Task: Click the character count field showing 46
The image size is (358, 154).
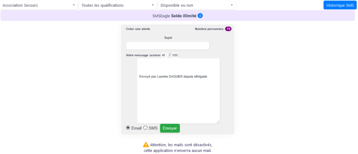Action: (165, 55)
